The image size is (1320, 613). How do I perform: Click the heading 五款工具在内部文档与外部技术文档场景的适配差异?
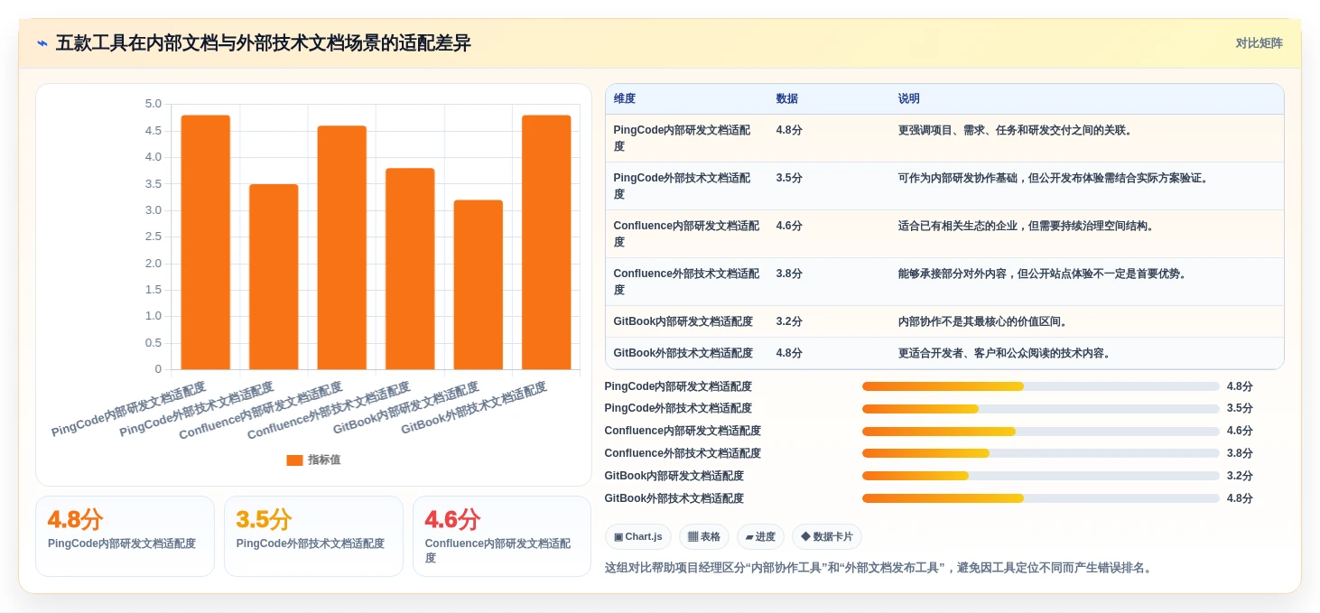(264, 43)
